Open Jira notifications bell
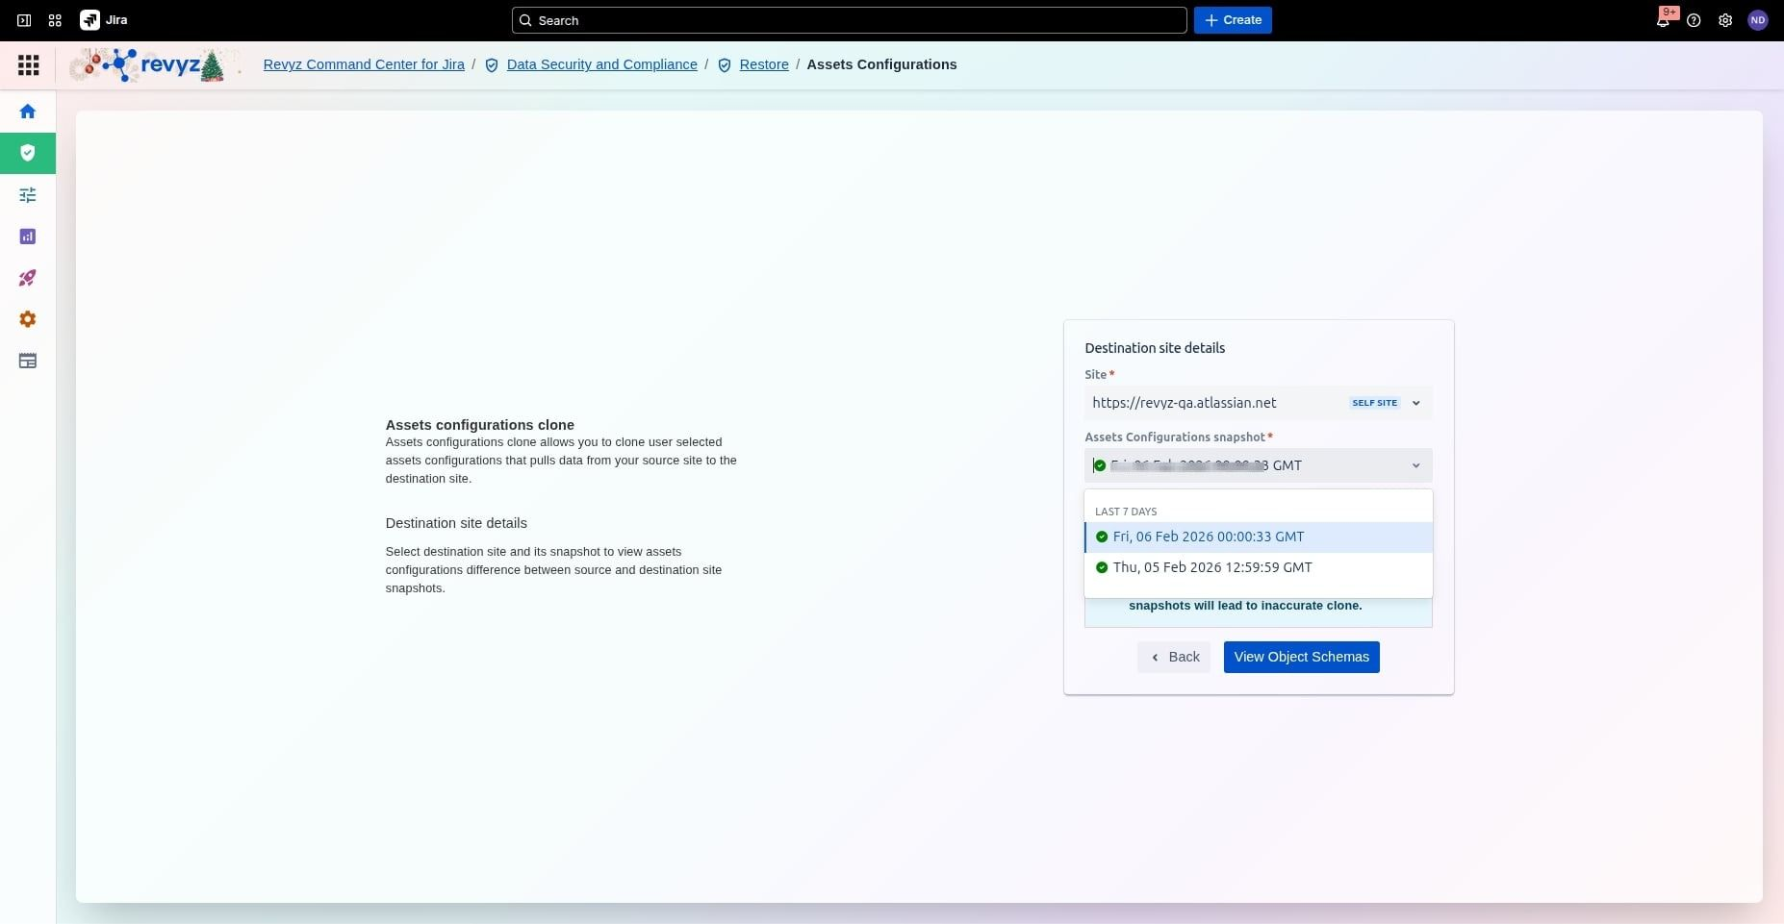 coord(1662,20)
